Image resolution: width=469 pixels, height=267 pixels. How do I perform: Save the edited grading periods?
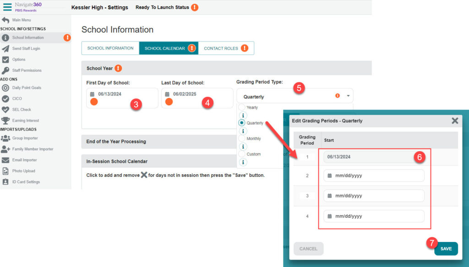(x=446, y=249)
